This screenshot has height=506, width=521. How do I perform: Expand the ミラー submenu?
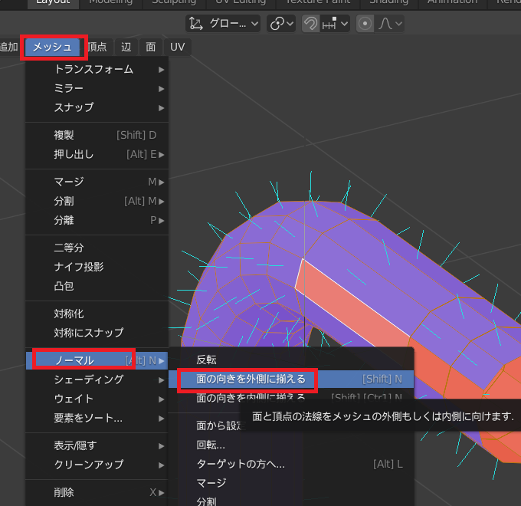[x=97, y=88]
